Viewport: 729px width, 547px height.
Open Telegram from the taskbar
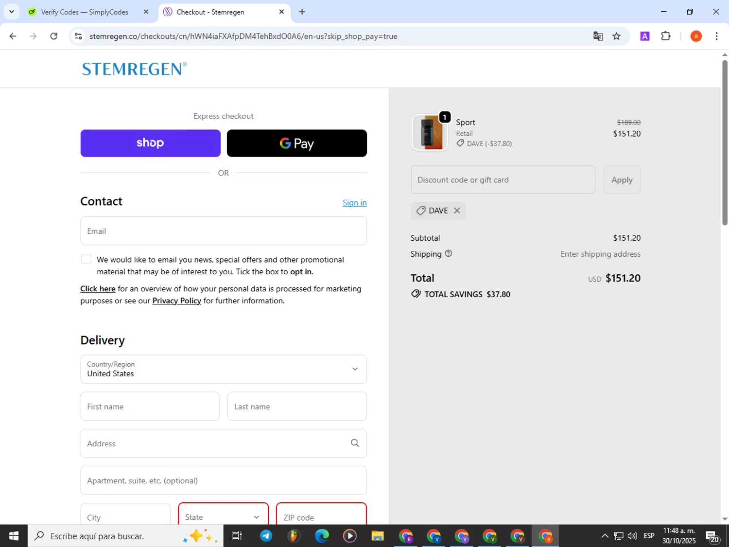point(266,536)
